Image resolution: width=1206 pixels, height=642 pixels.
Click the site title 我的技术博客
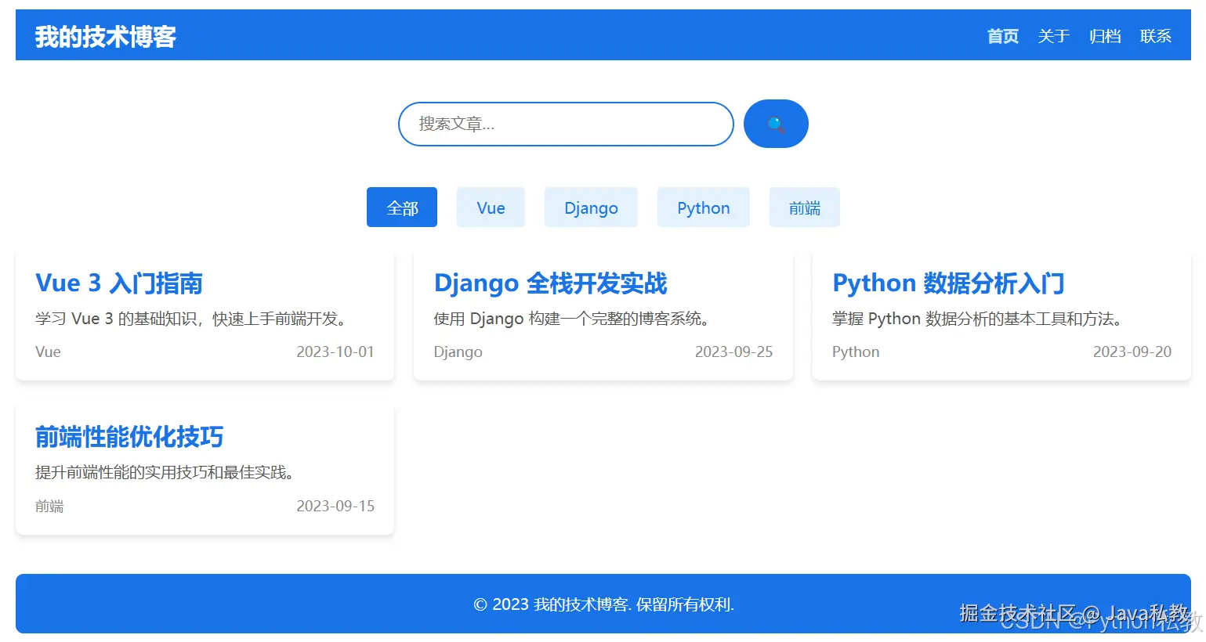click(x=105, y=35)
